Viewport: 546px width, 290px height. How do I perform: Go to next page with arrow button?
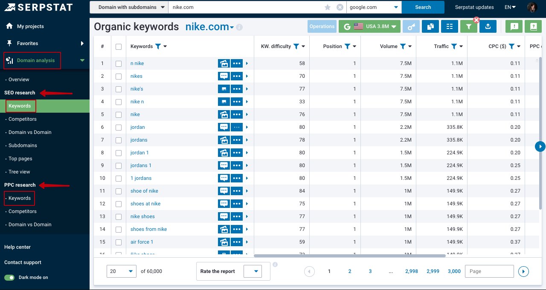pos(523,271)
